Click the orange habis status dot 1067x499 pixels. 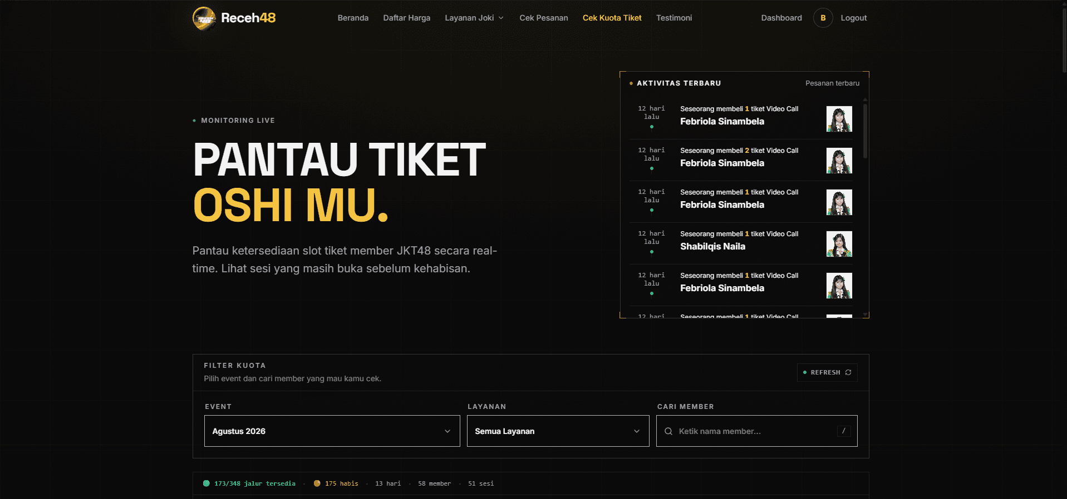pyautogui.click(x=317, y=483)
